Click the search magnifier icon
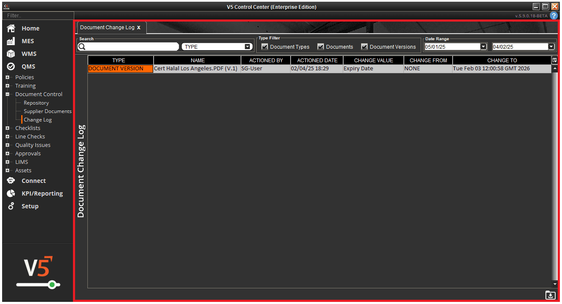The height and width of the screenshot is (304, 562). coord(82,47)
